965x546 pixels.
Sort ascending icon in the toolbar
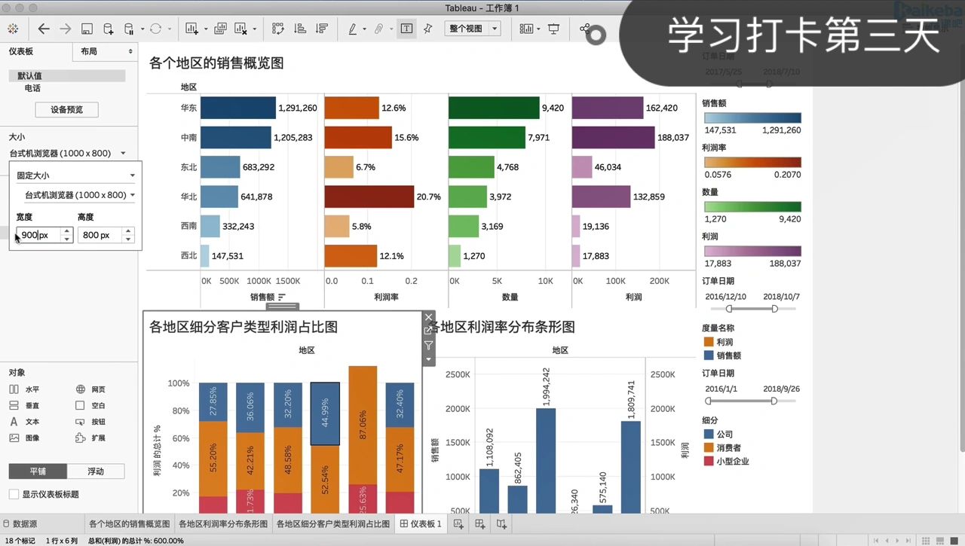pyautogui.click(x=300, y=29)
